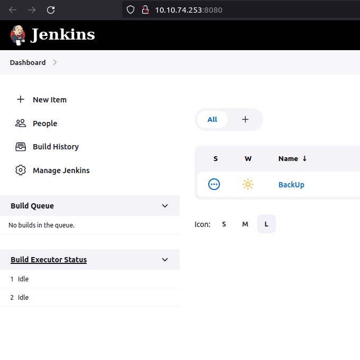This screenshot has height=360, width=360.
Task: Click the New Item plus icon
Action: point(21,99)
